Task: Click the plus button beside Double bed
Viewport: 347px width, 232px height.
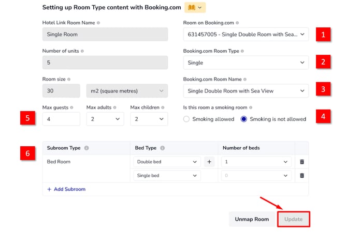Action: tap(209, 162)
